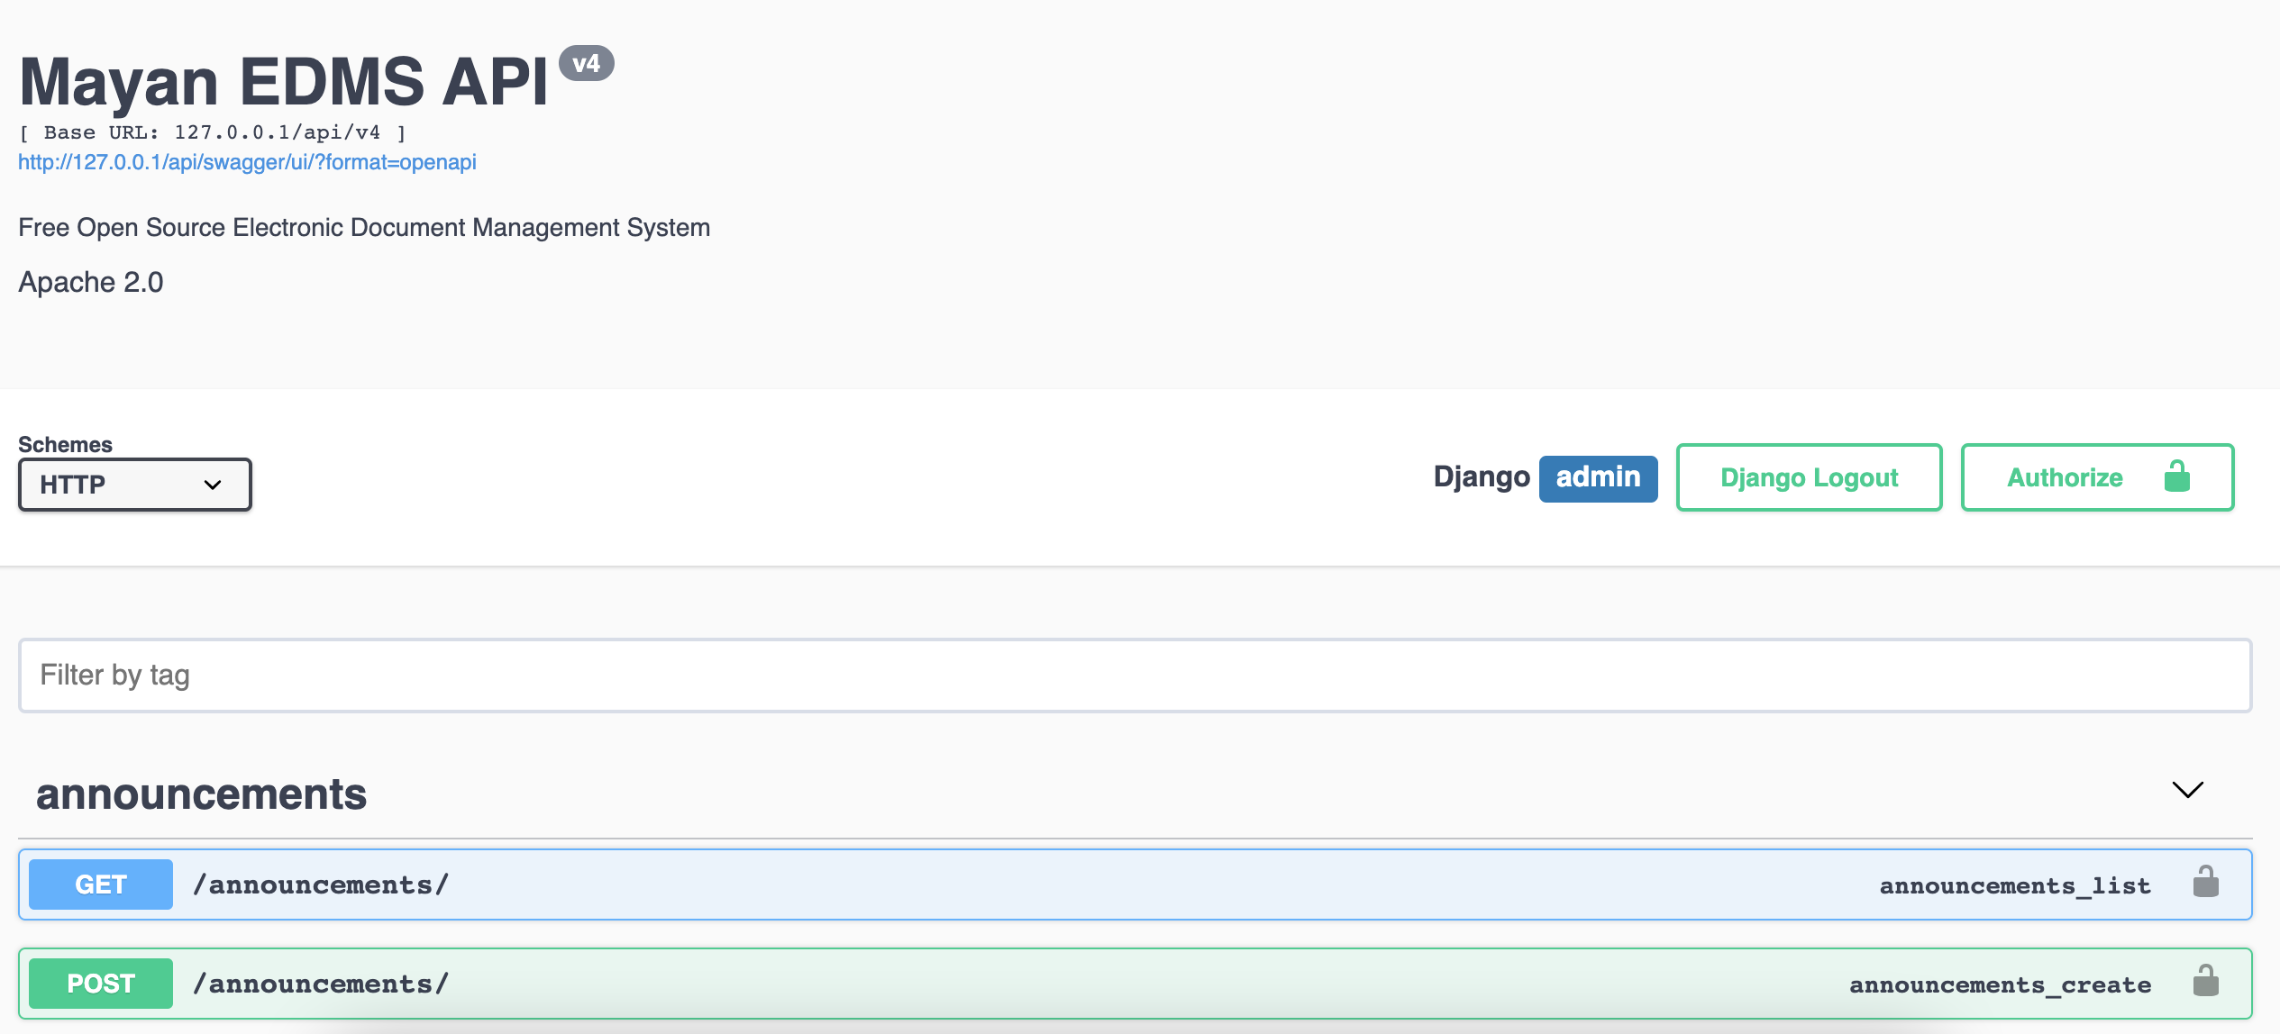Open the Authorize dialog
The width and height of the screenshot is (2280, 1034).
2065,477
